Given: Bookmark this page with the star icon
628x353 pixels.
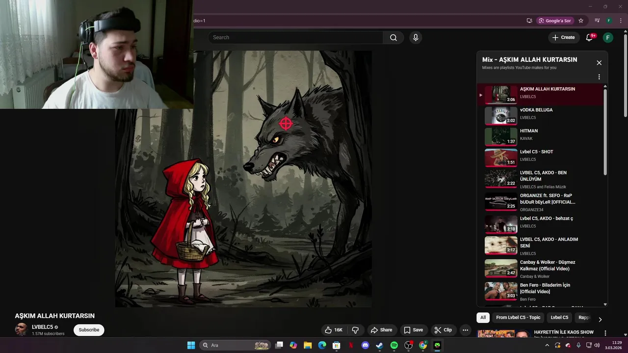Looking at the screenshot, I should 581,21.
